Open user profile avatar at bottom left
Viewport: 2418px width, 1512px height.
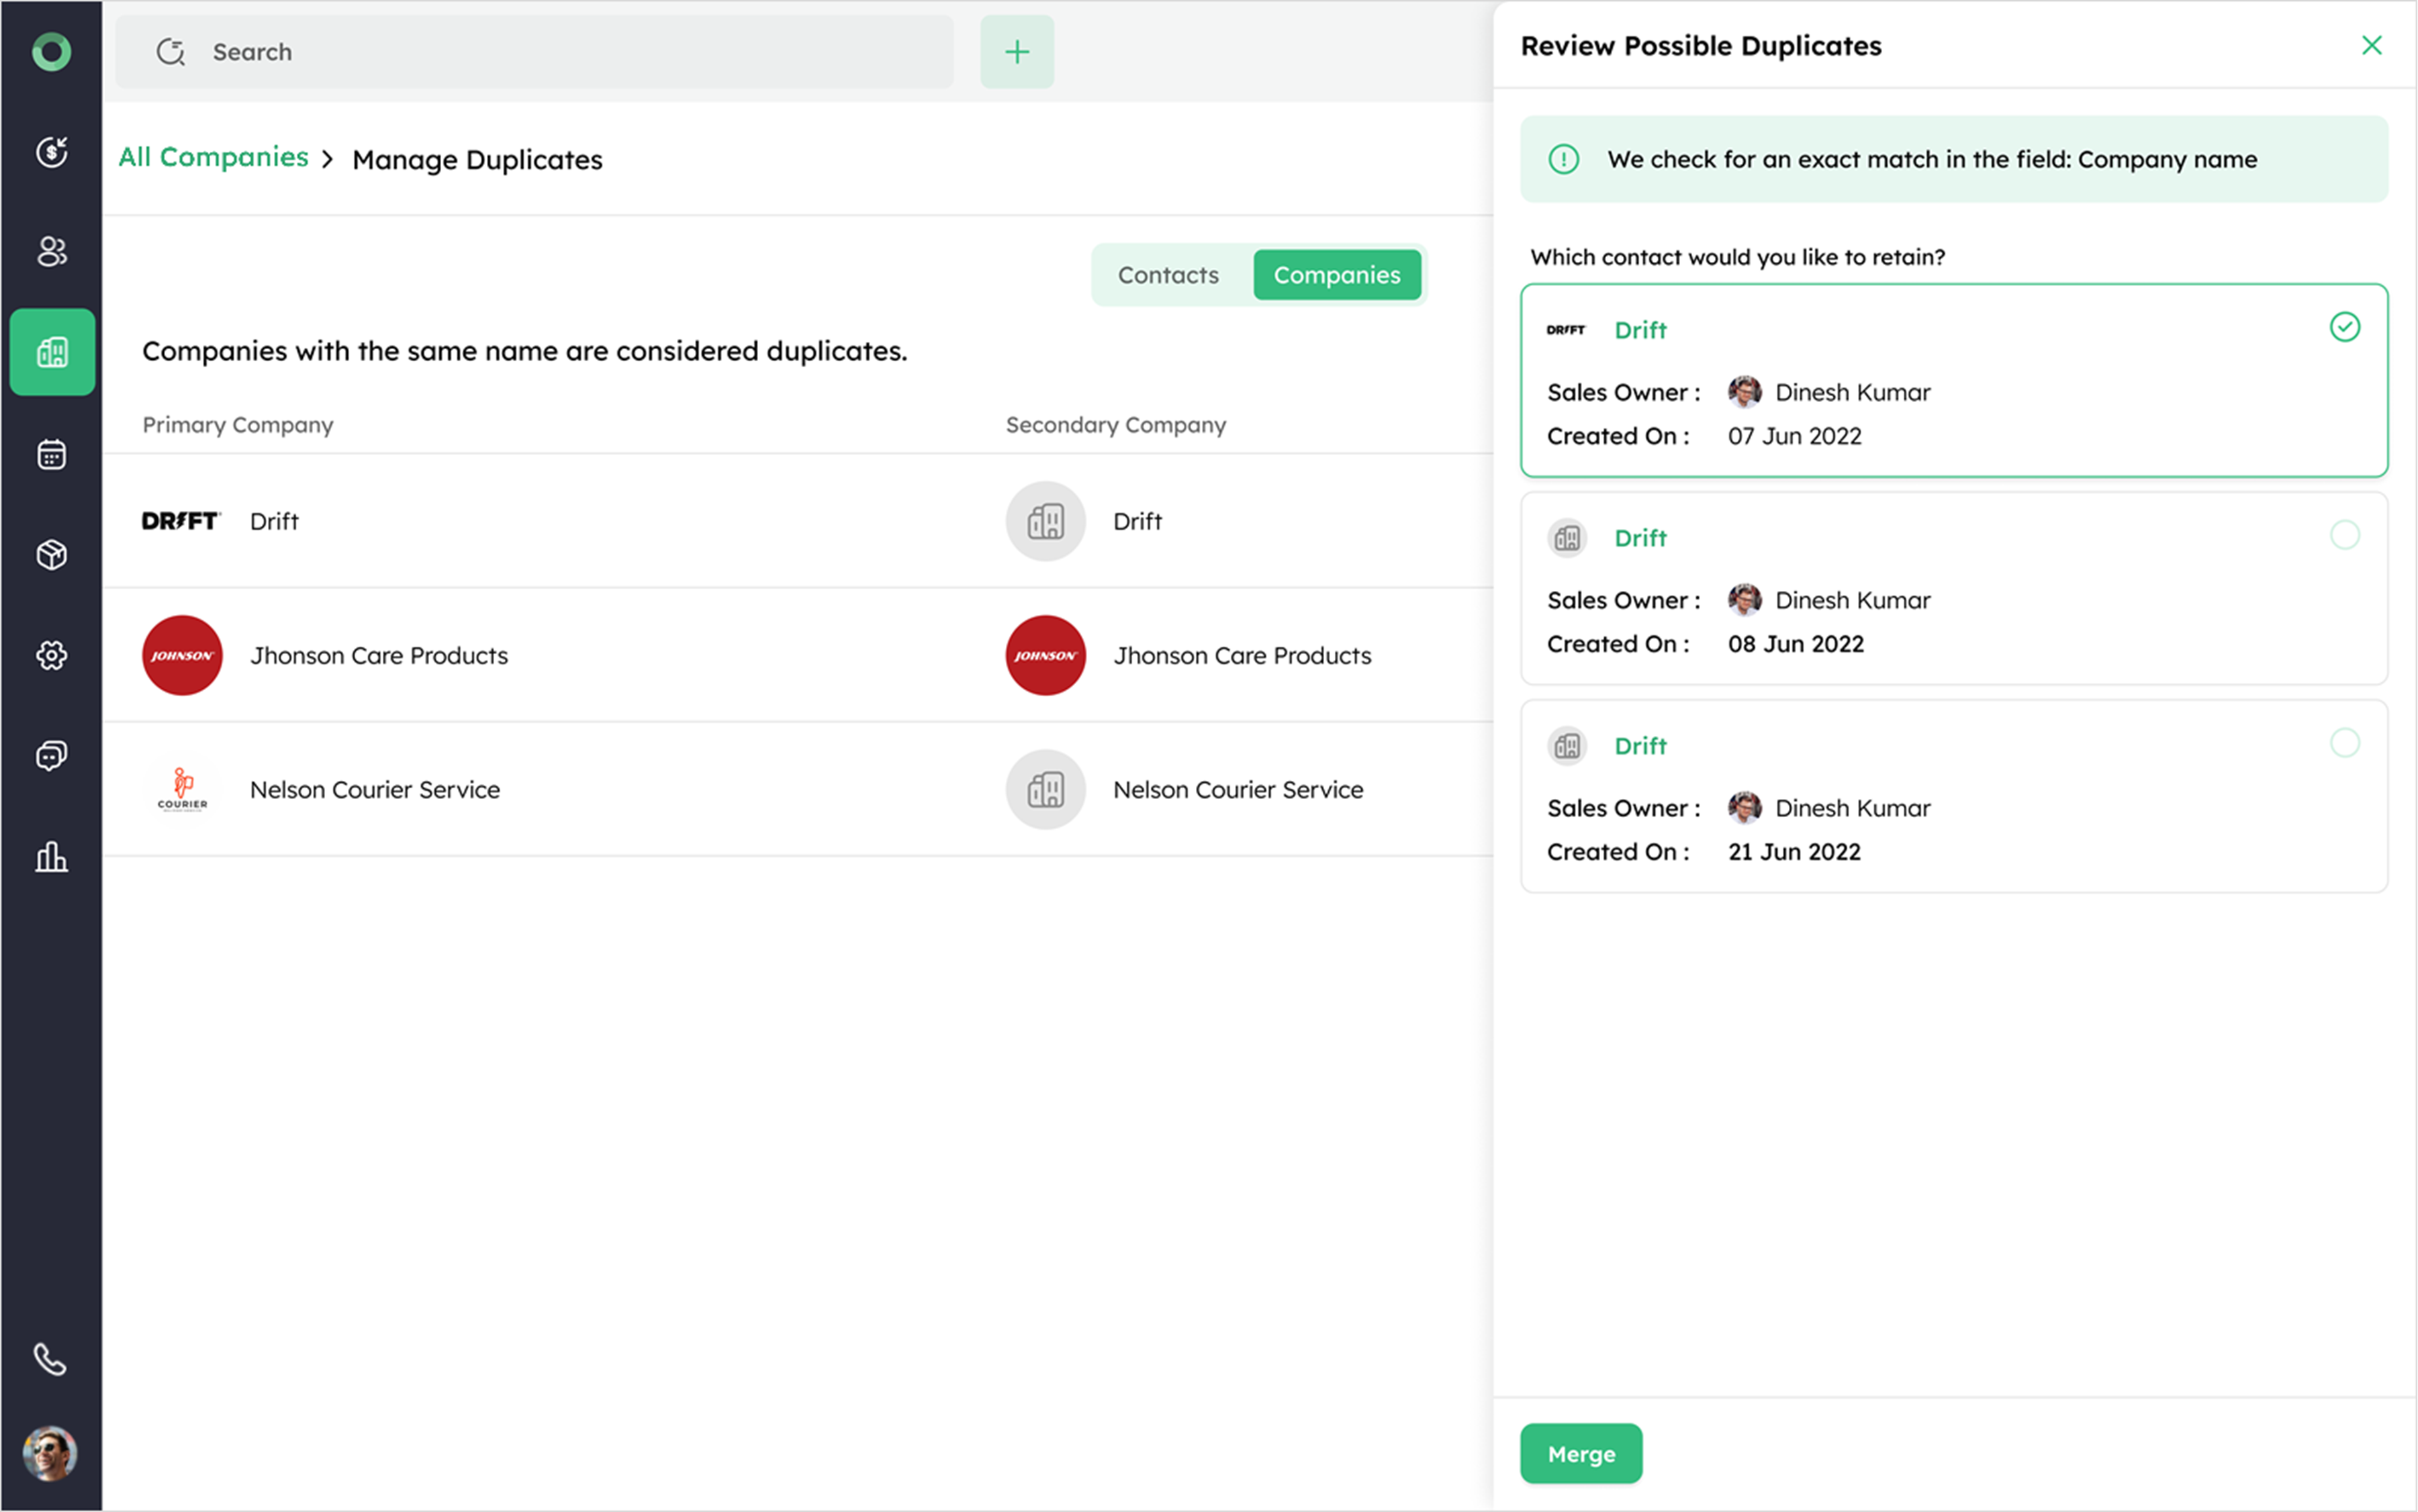tap(50, 1453)
